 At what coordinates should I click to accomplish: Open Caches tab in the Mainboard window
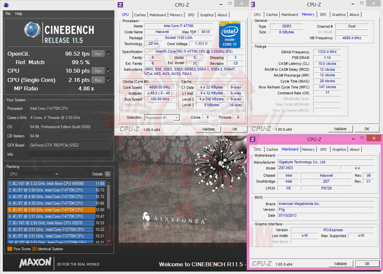272,150
